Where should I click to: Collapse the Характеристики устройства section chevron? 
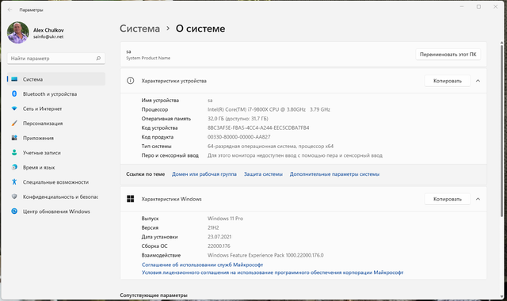(x=478, y=81)
